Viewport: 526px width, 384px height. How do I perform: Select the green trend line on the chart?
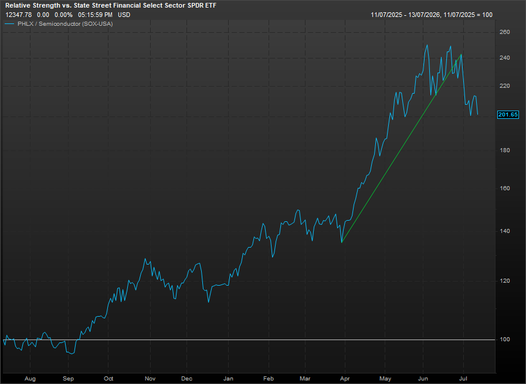[x=401, y=149]
